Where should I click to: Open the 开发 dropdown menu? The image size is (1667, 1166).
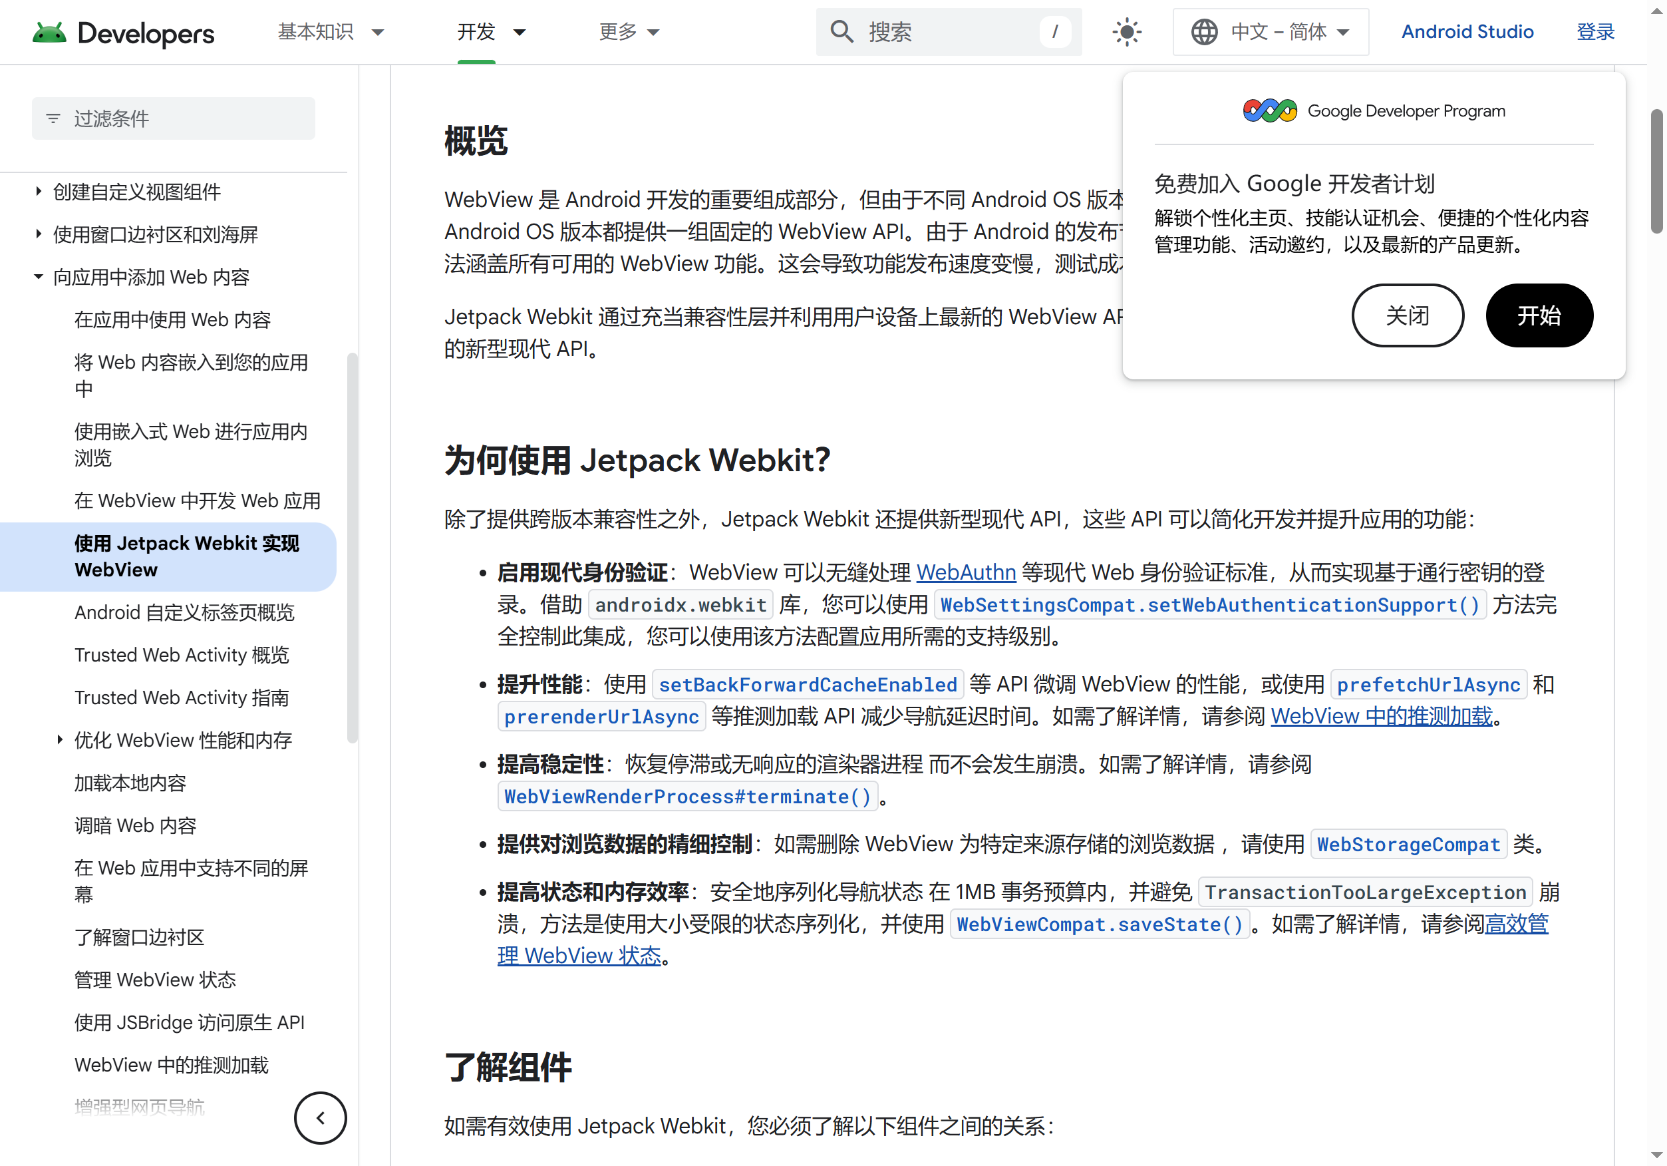pos(492,32)
